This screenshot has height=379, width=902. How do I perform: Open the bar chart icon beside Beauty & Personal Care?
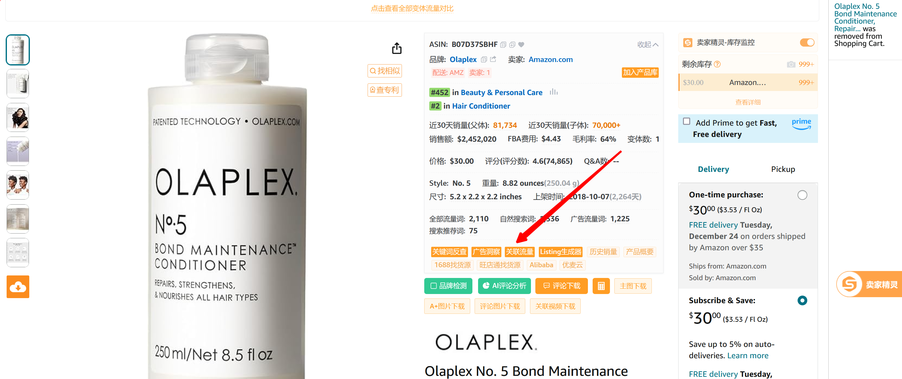[x=553, y=92]
